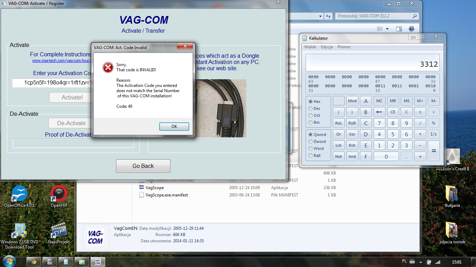Click the network signal tray icon
This screenshot has height=267, width=476.
click(x=438, y=262)
